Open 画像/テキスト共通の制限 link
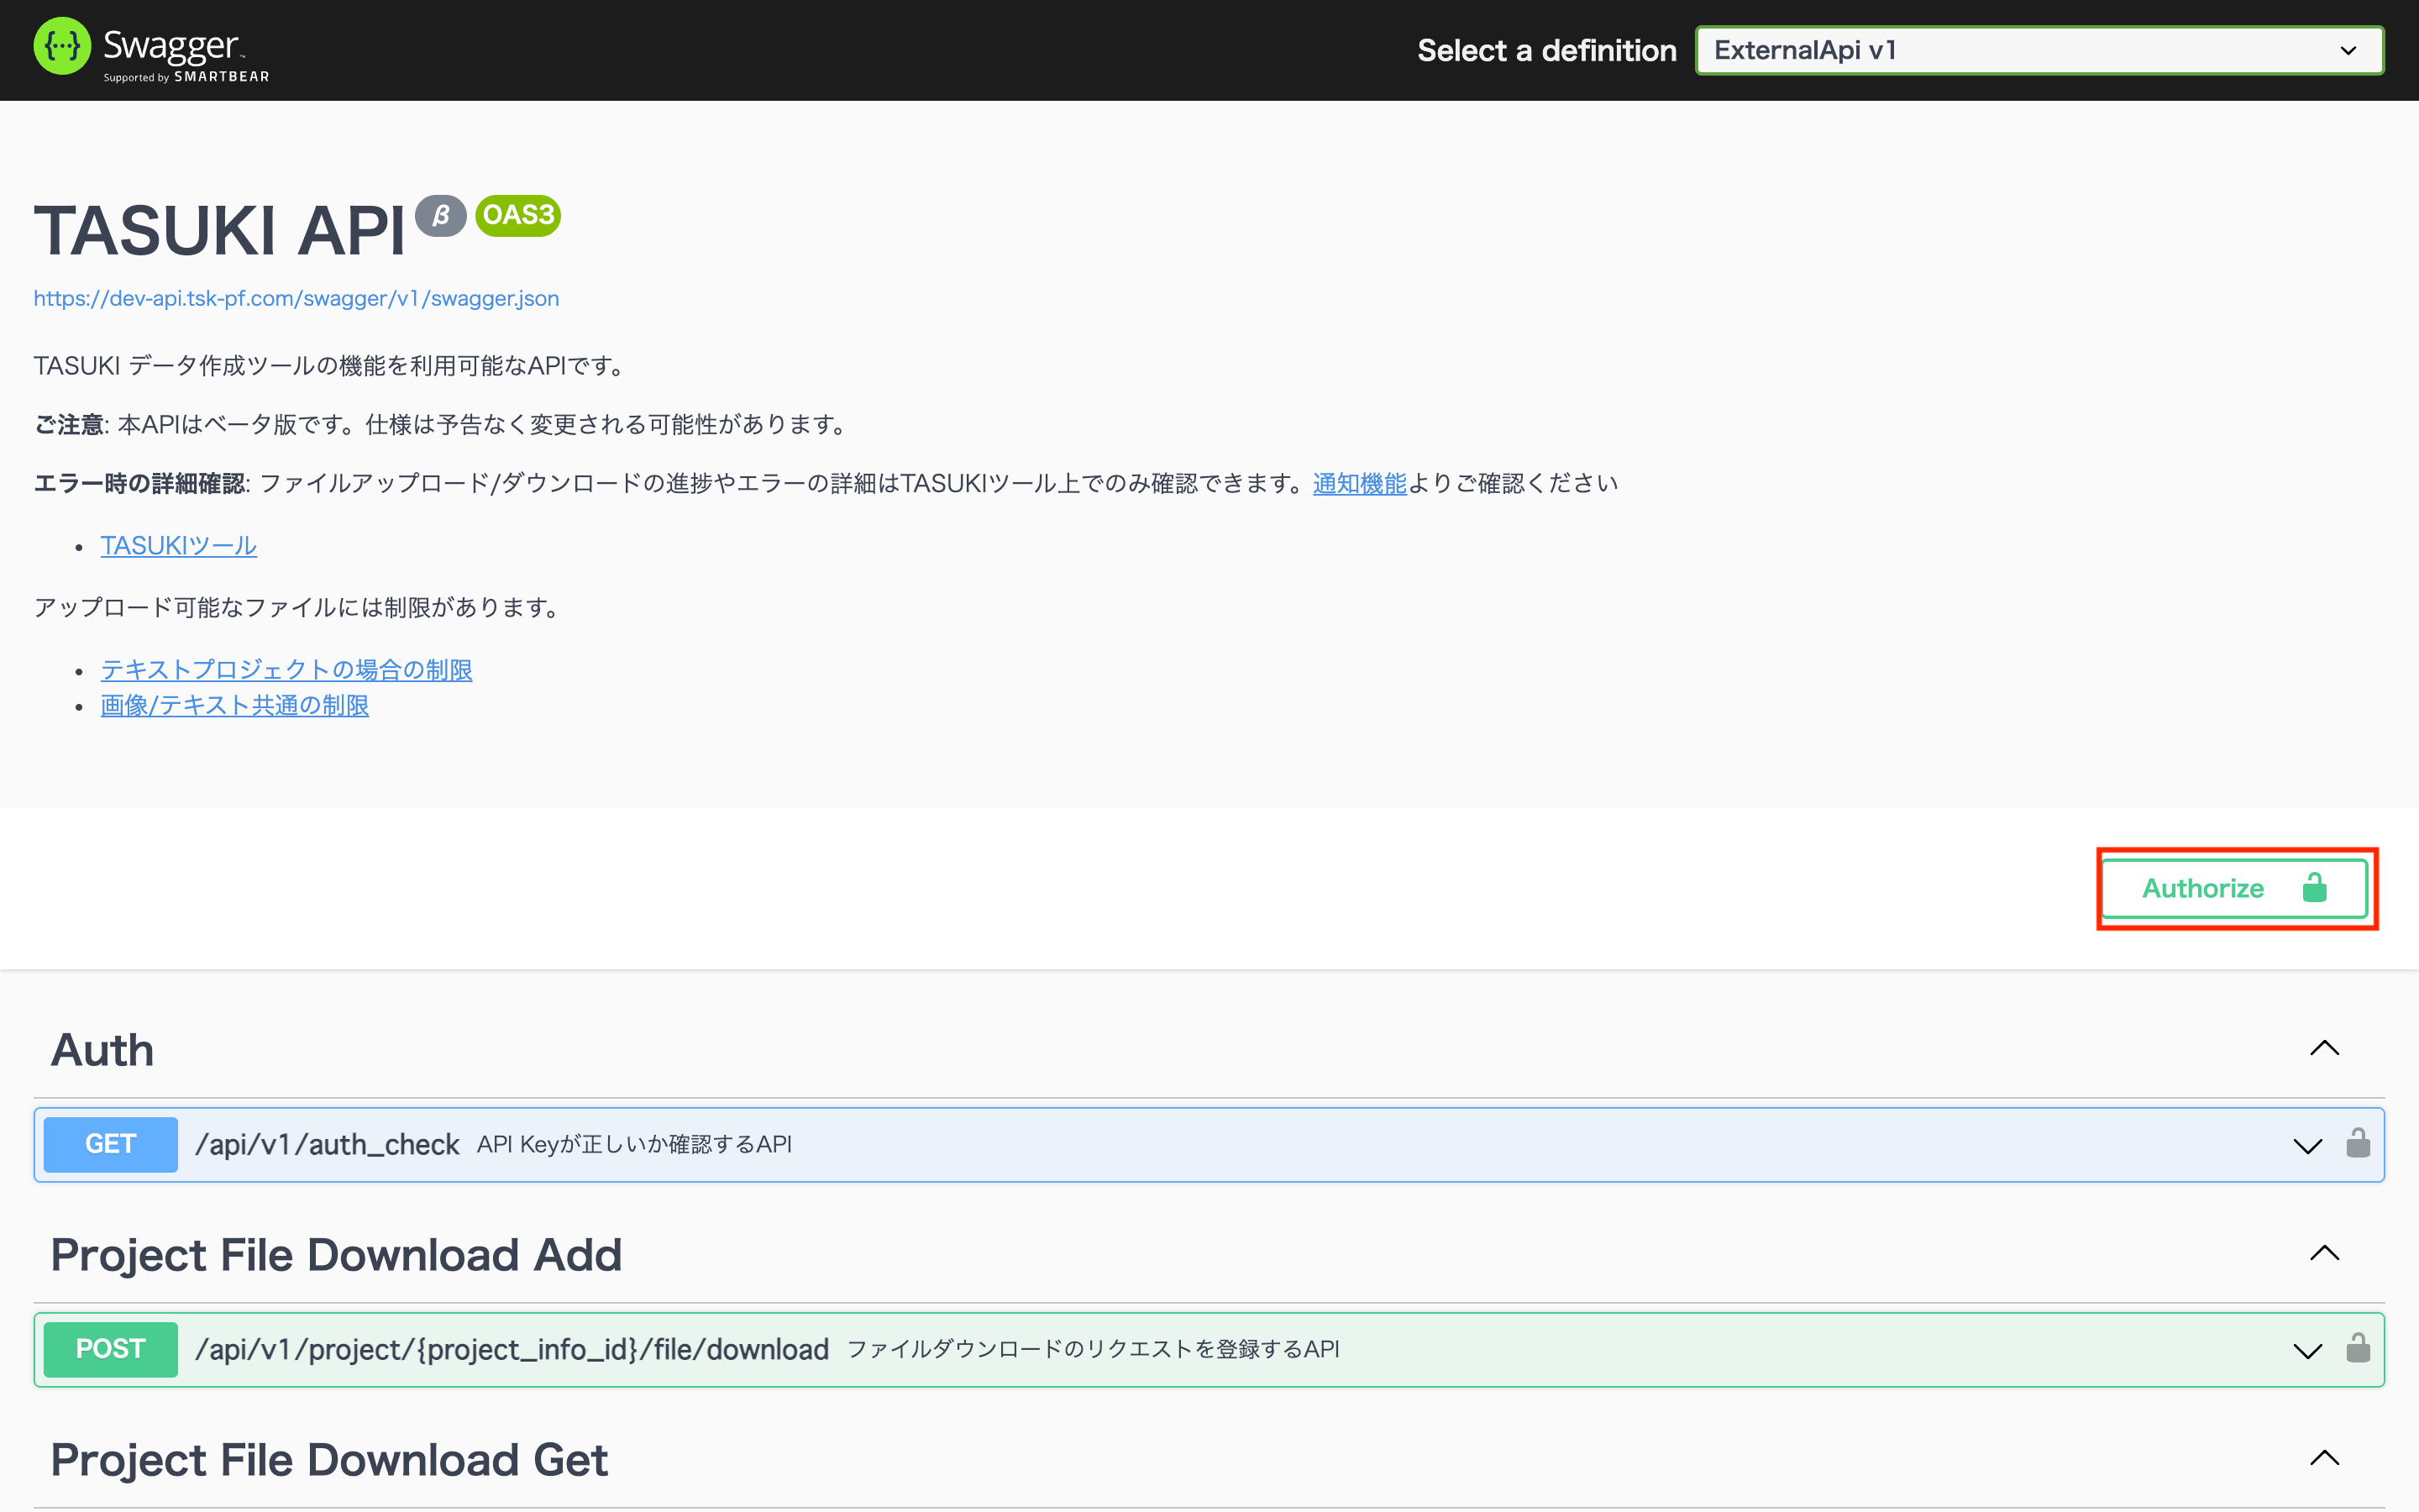Viewport: 2419px width, 1512px height. pos(235,706)
